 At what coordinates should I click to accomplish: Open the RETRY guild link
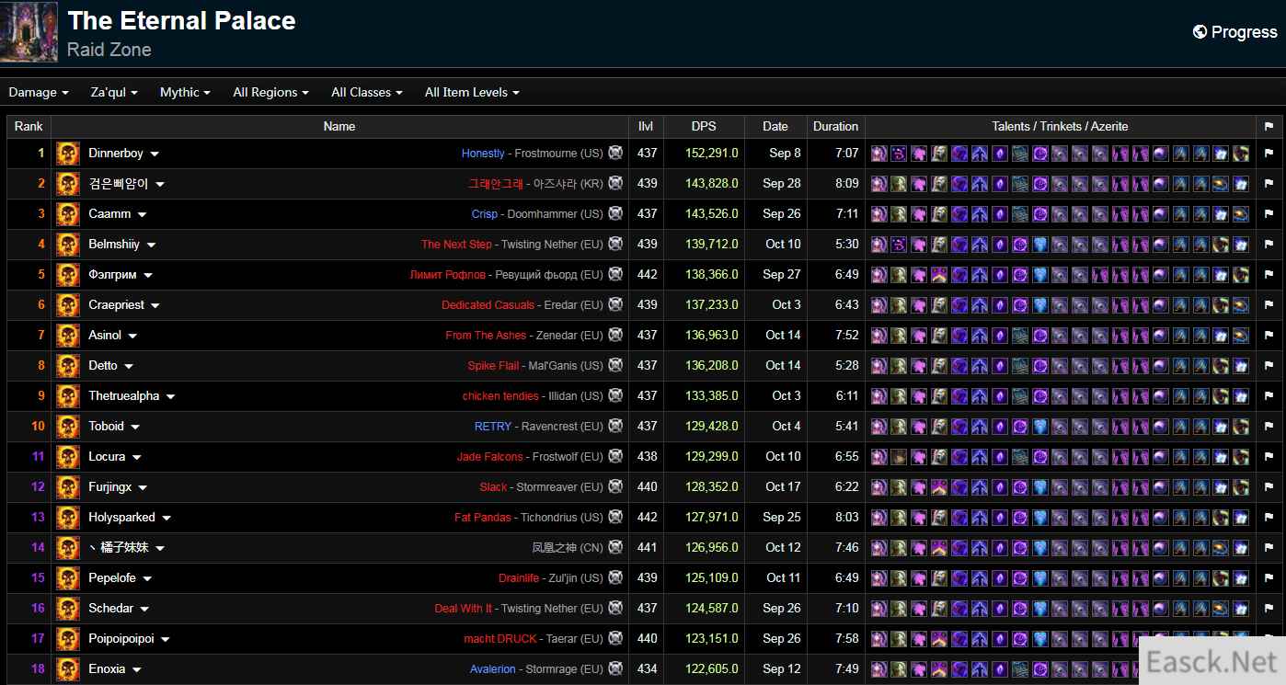tap(493, 427)
